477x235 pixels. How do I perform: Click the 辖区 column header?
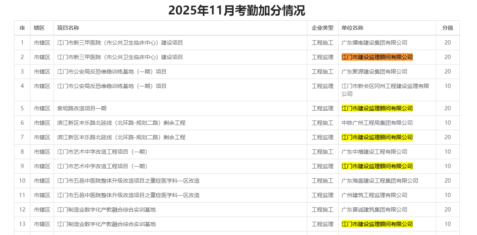coord(39,28)
